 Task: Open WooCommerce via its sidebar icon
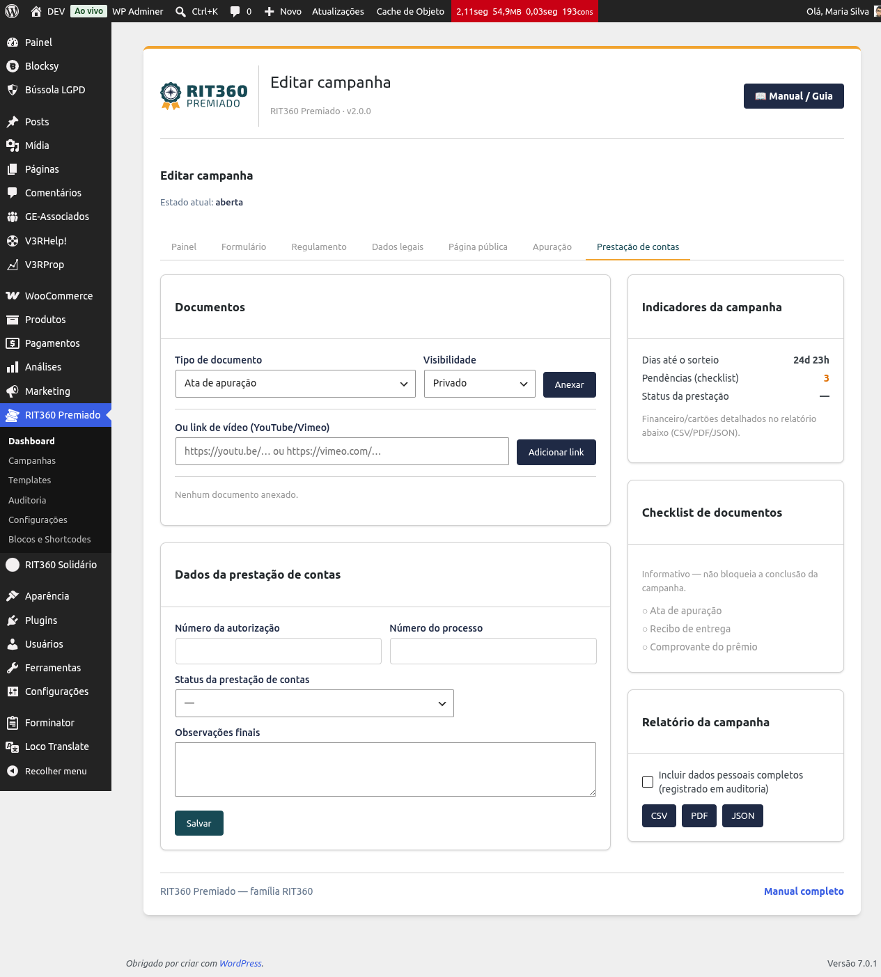tap(13, 296)
